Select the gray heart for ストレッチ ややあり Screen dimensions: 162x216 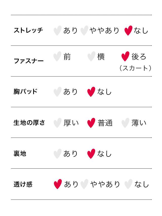click(x=84, y=31)
